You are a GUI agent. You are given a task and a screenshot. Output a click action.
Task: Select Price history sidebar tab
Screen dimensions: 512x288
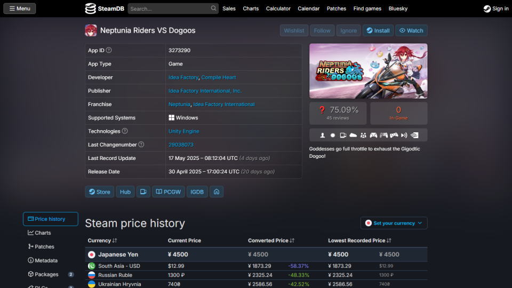tap(51, 219)
